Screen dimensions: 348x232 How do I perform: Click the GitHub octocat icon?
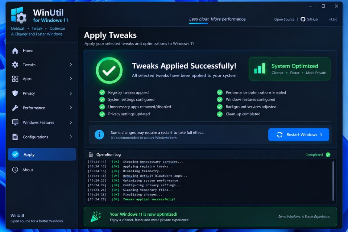point(303,19)
